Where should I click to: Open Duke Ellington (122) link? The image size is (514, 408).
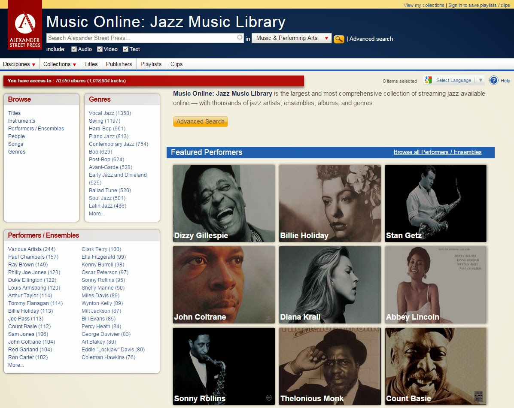32,280
